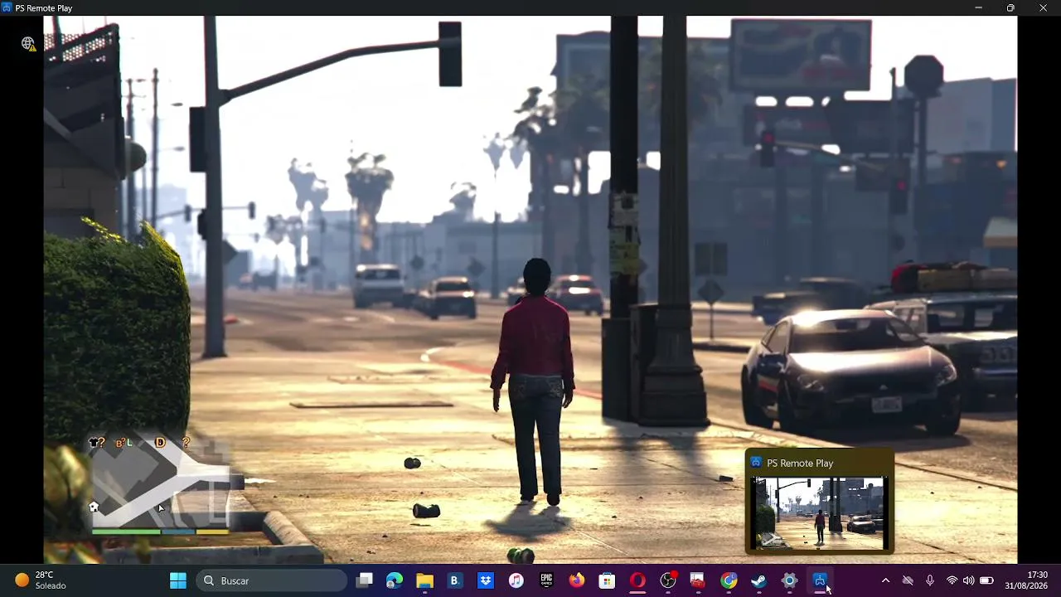Viewport: 1061px width, 597px height.
Task: Open the weather widget showing 28°C Soleado
Action: [x=41, y=580]
